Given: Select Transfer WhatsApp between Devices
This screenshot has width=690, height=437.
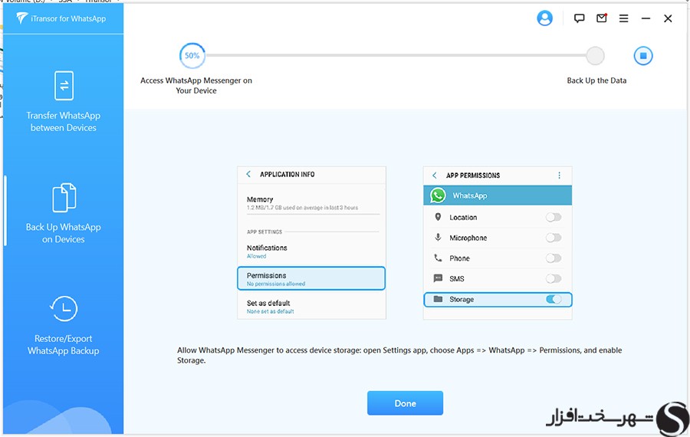Looking at the screenshot, I should (x=64, y=102).
